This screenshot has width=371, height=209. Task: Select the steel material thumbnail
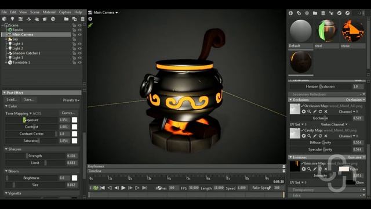327,31
